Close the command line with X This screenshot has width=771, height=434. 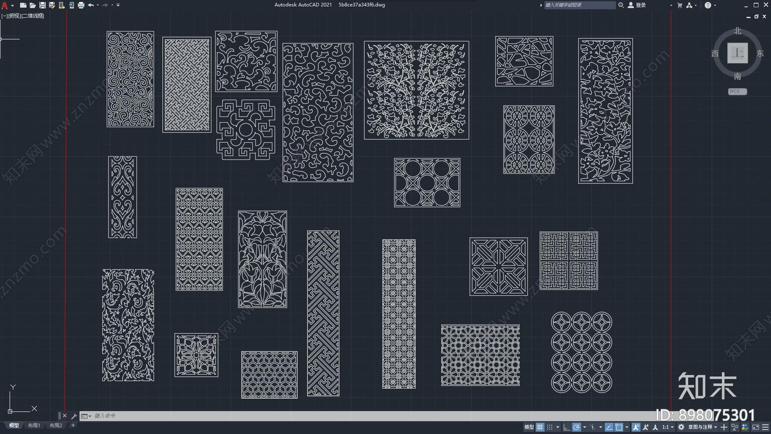[x=65, y=416]
